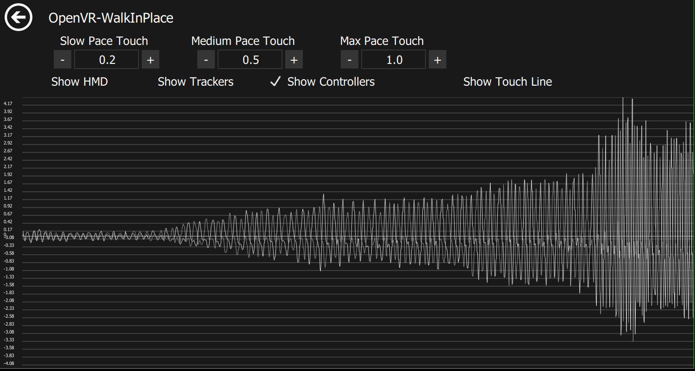
Task: Increase Medium Pace Touch with plus button
Action: point(294,60)
